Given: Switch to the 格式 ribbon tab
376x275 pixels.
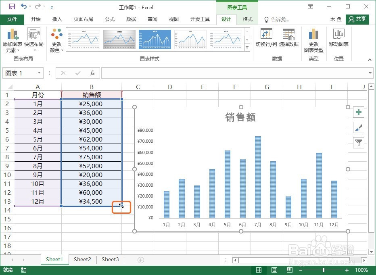Looking at the screenshot, I should 247,19.
